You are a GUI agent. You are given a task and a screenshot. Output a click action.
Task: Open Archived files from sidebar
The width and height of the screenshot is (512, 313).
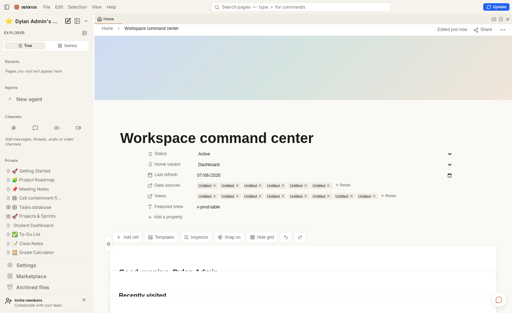click(x=33, y=287)
